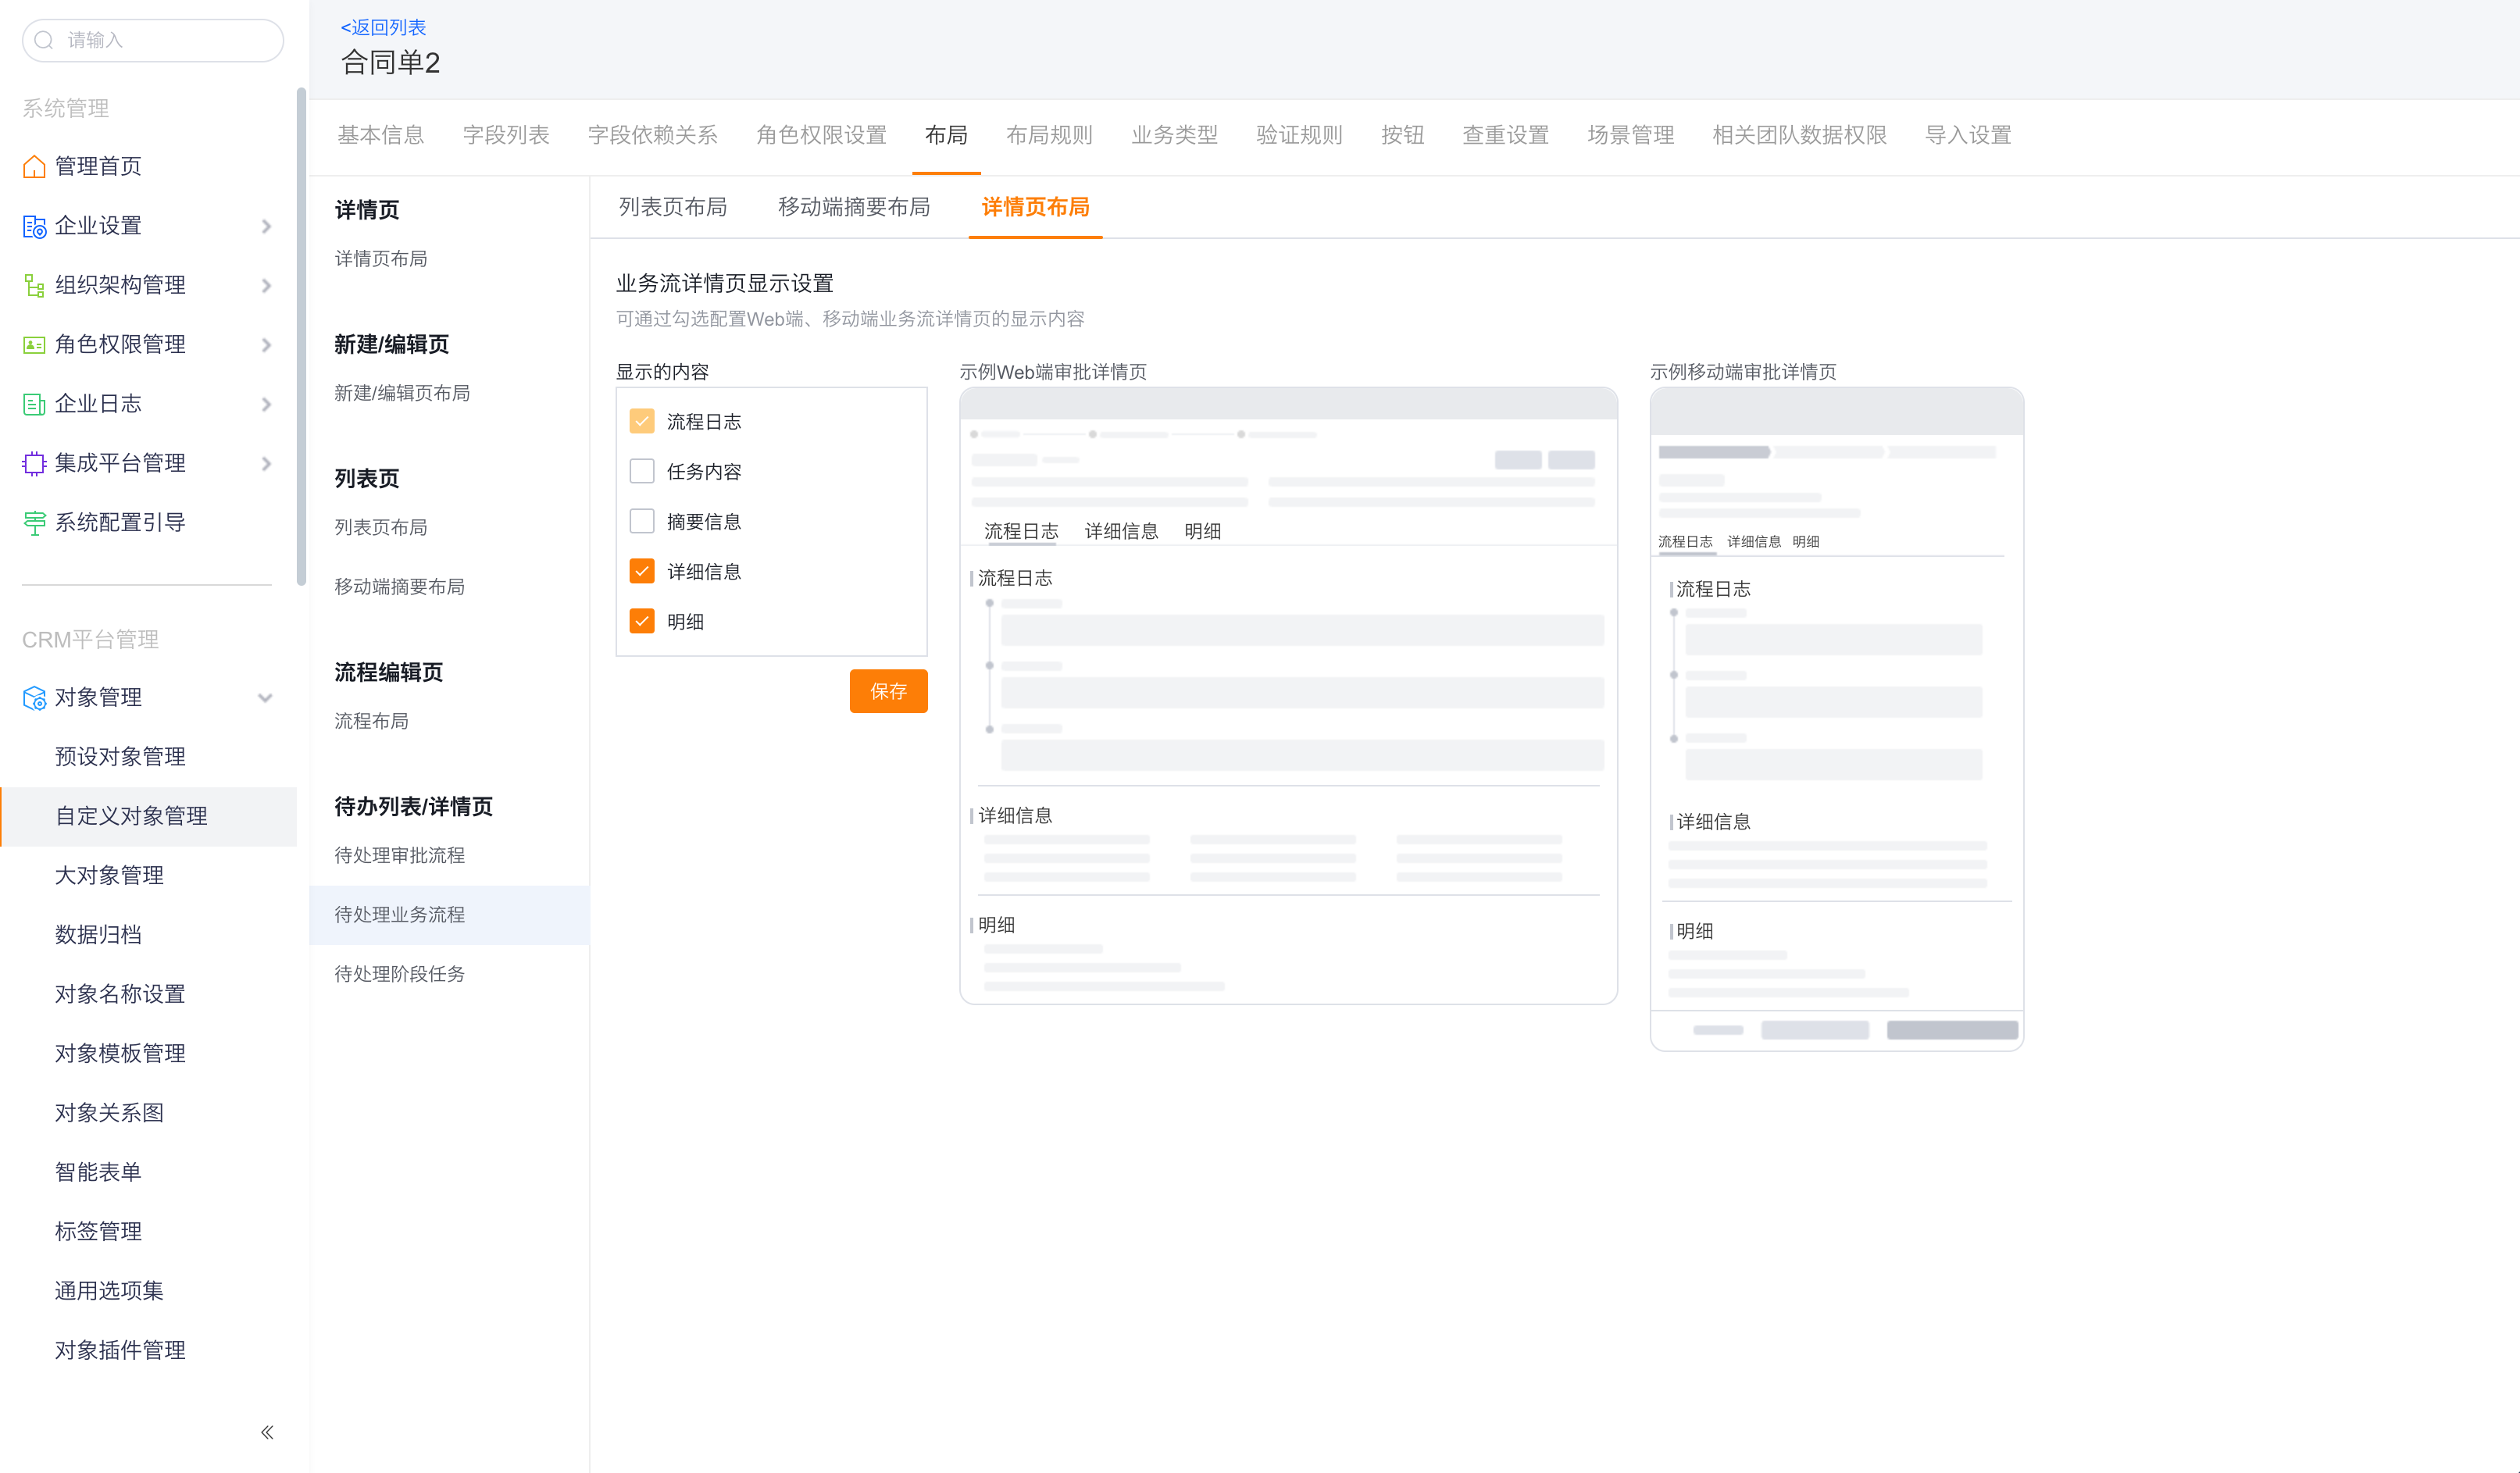
Task: Open 流程布局 item
Action: tap(371, 721)
